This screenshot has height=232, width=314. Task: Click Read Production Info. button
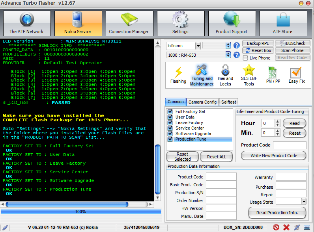tap(277, 213)
